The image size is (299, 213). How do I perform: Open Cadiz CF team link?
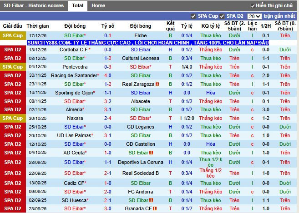tap(74, 183)
